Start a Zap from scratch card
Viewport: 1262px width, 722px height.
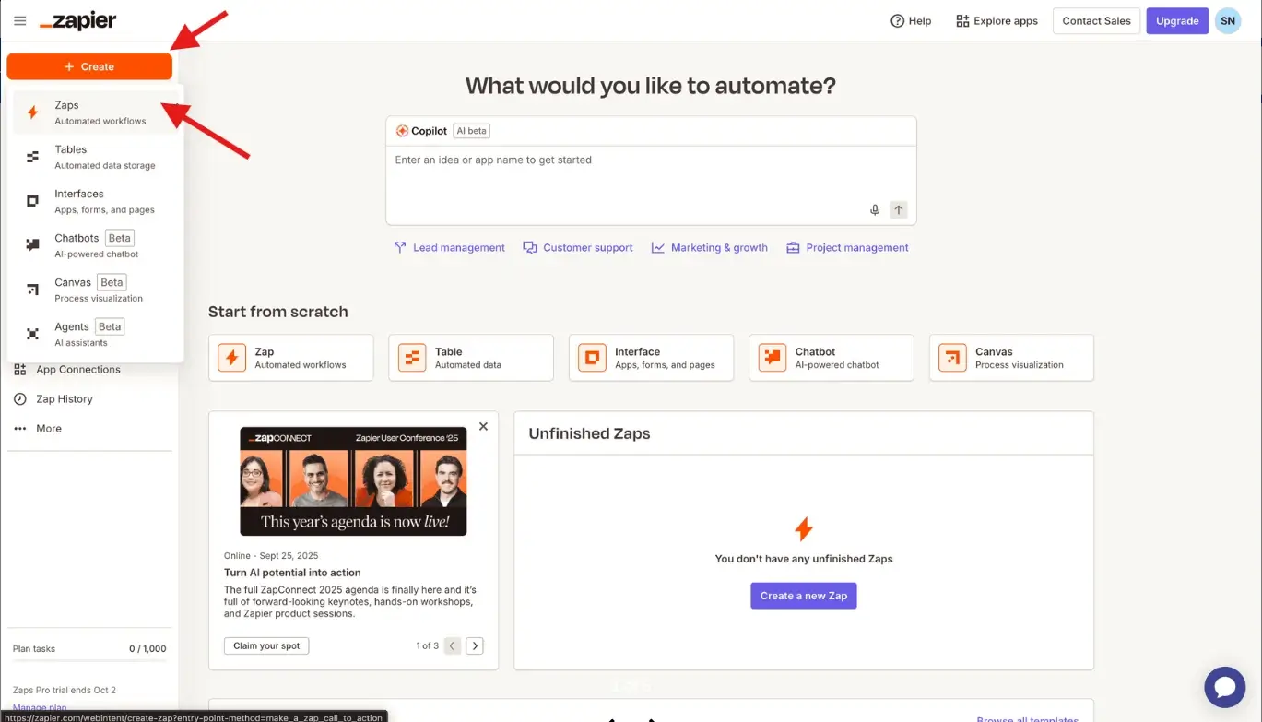point(291,358)
